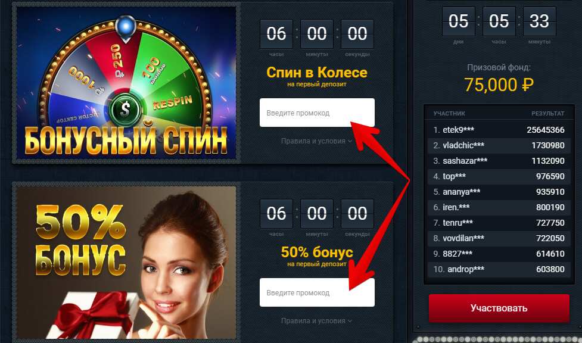Click the RESPIN sector on the wheel
This screenshot has height=343, width=582.
click(x=173, y=102)
